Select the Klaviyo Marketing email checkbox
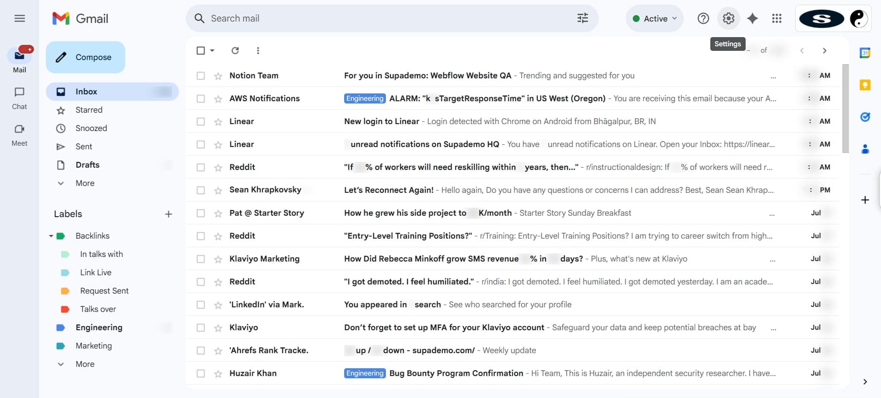This screenshot has width=881, height=398. point(201,259)
